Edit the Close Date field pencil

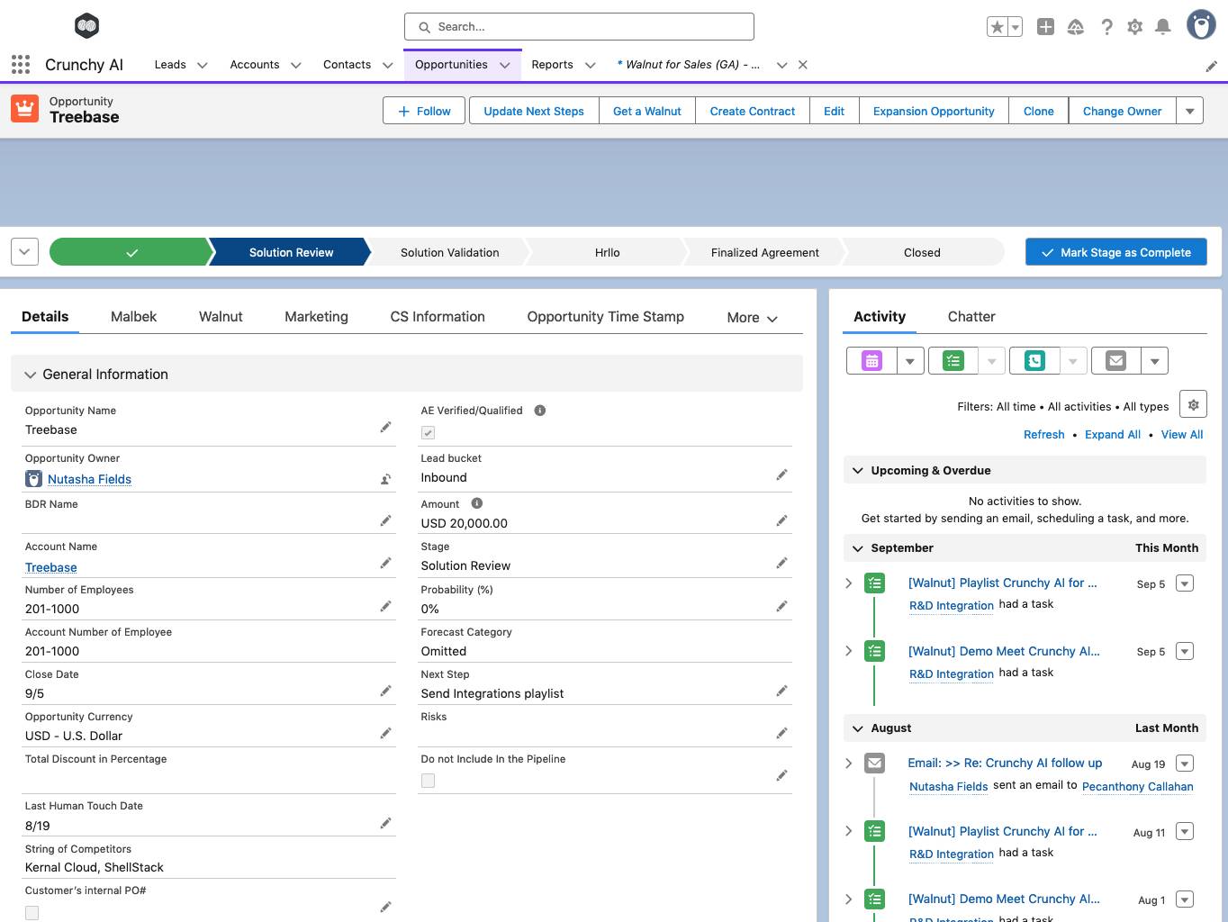point(385,691)
